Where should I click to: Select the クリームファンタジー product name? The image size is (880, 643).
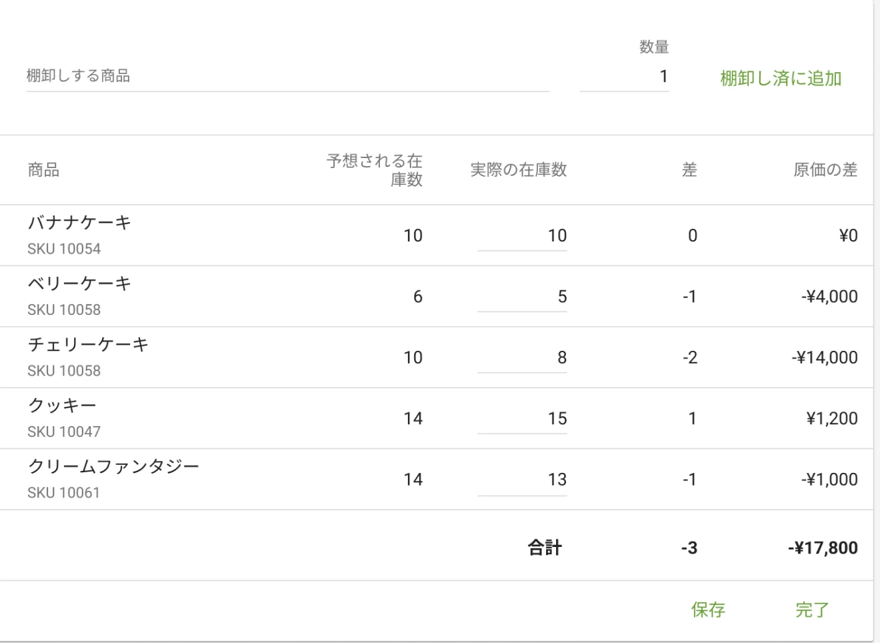tap(113, 466)
